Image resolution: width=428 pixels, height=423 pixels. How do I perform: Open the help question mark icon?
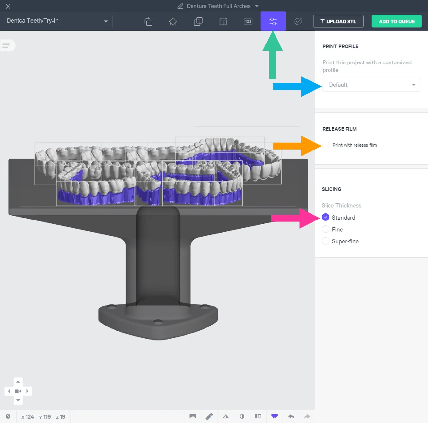click(8, 416)
